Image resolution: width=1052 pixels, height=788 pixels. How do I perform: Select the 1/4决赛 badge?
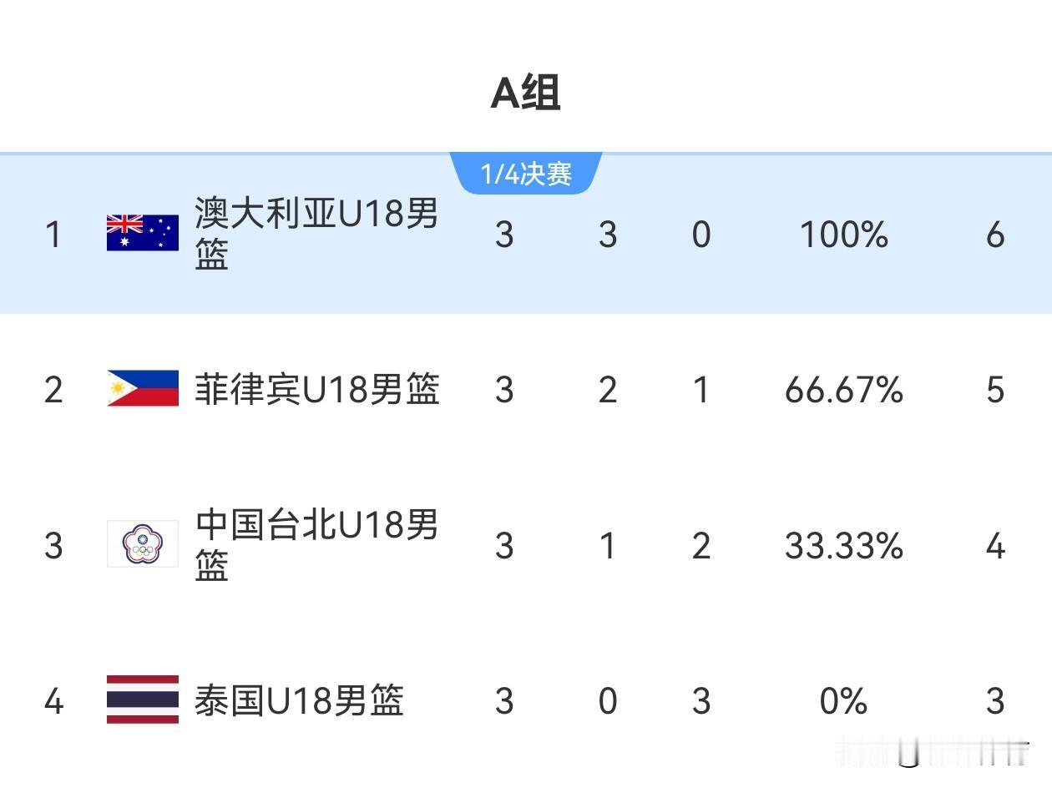526,174
